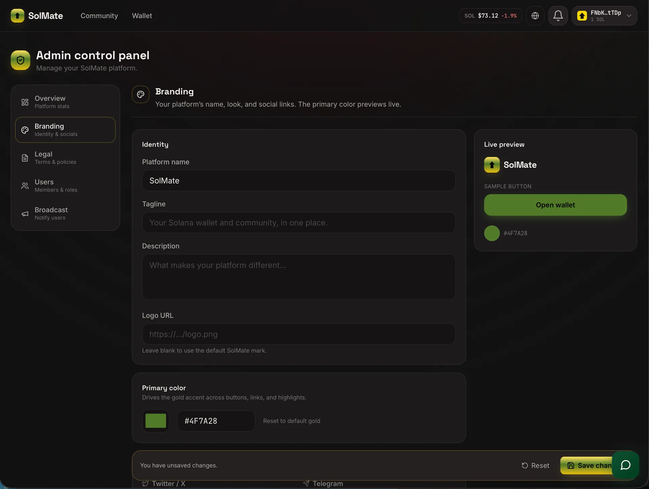Select the Overview Platform stats tab
This screenshot has height=489, width=649.
click(65, 102)
